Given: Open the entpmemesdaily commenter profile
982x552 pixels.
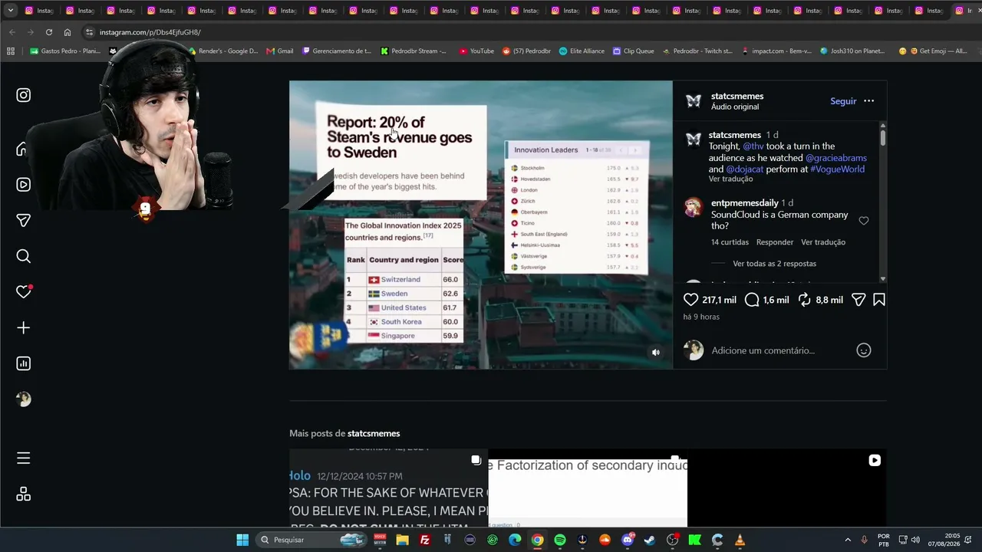Looking at the screenshot, I should pos(745,203).
